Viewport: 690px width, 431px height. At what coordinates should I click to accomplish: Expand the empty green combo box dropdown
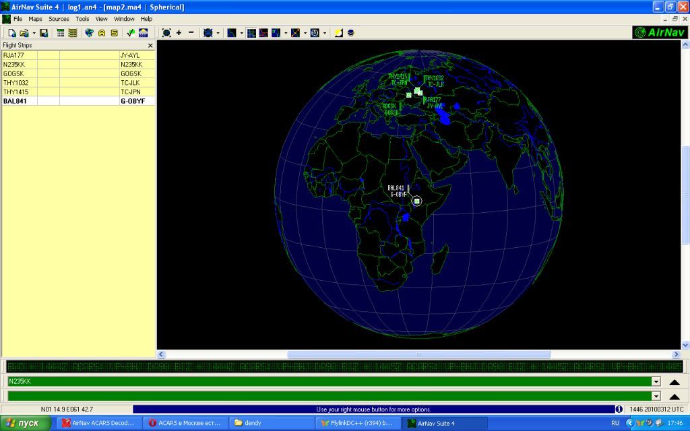(x=656, y=396)
